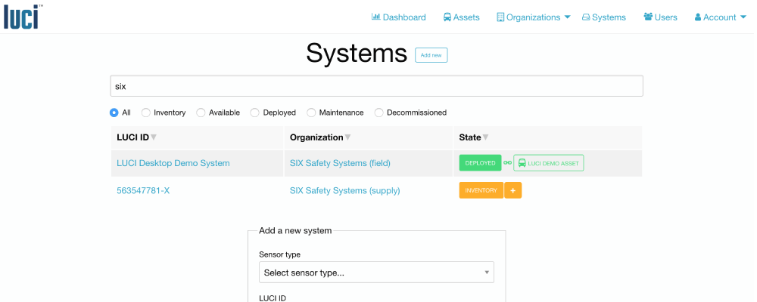This screenshot has width=757, height=302.
Task: Expand the Organizations dropdown arrow
Action: (x=567, y=17)
